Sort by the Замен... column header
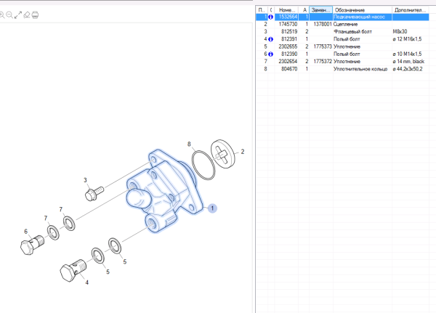This screenshot has height=313, width=436. tap(321, 10)
